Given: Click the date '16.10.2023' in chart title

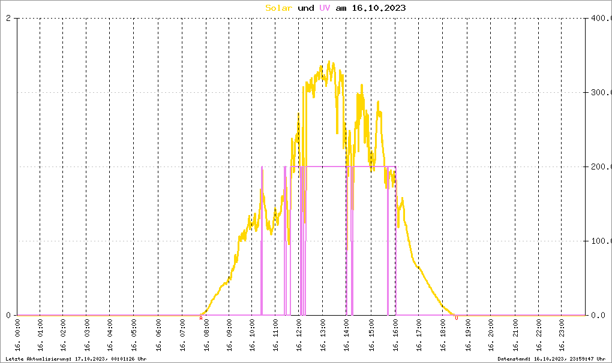Looking at the screenshot, I should click(x=379, y=8).
